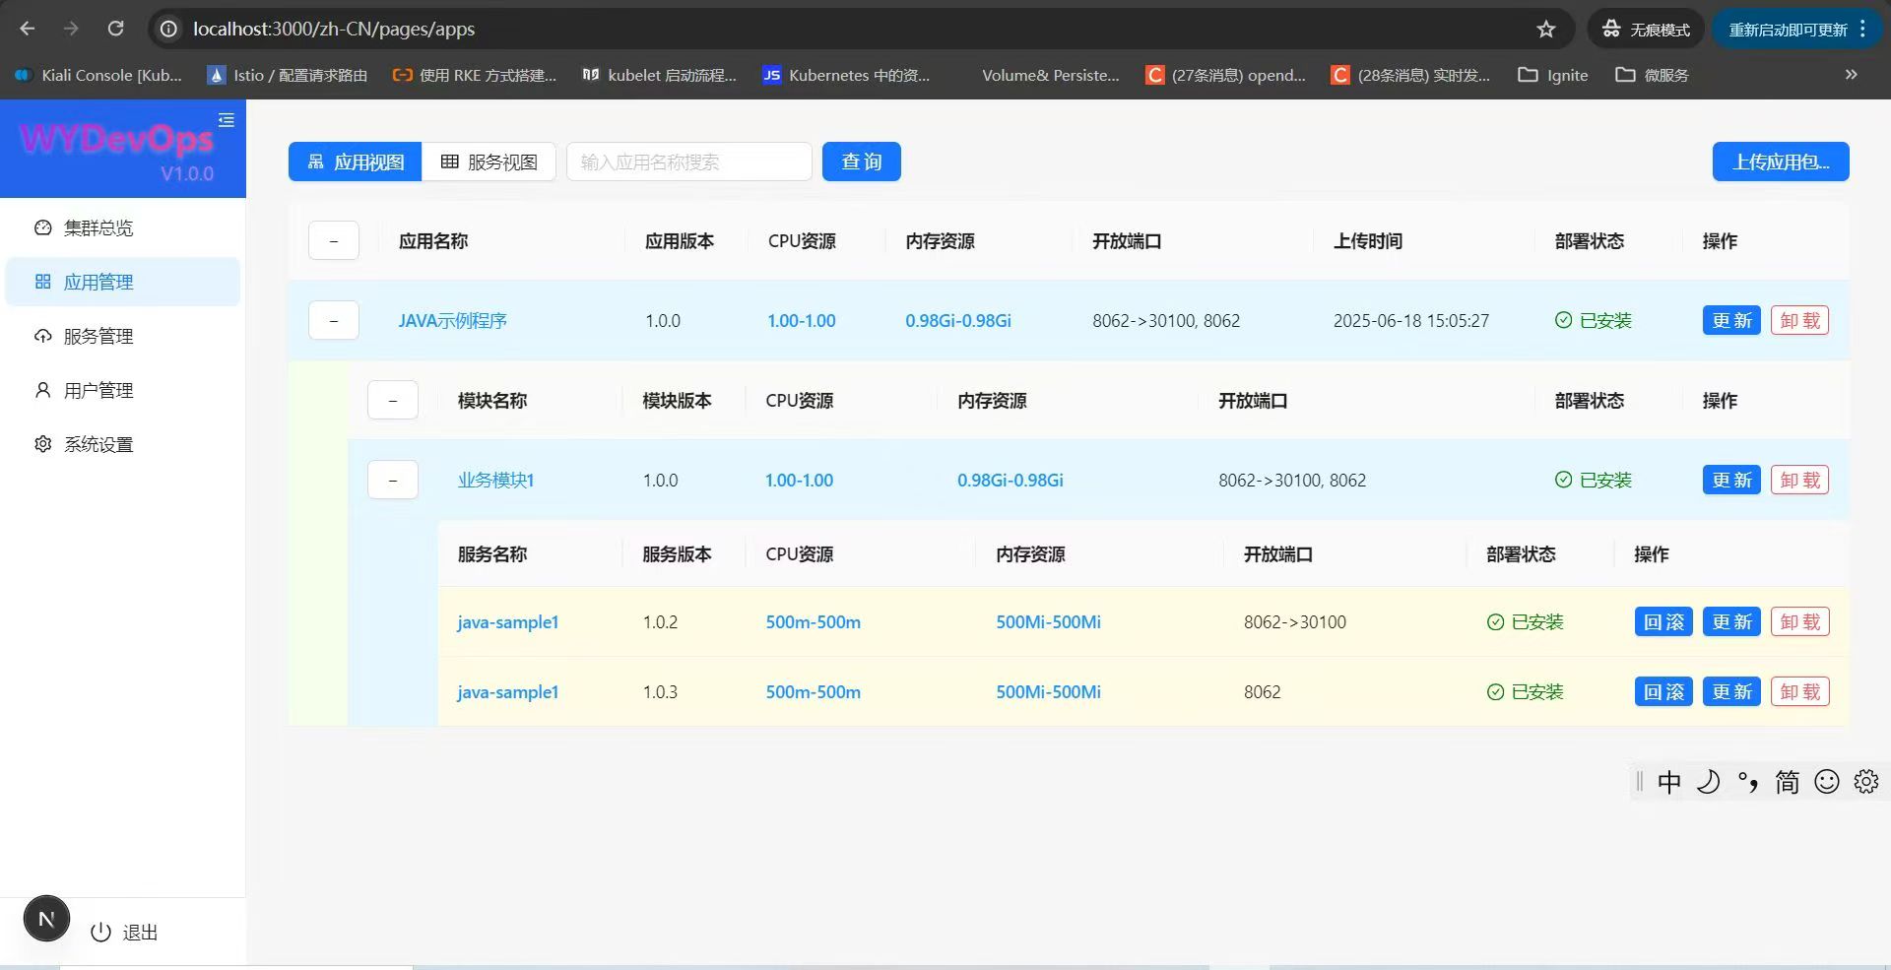This screenshot has height=970, width=1891.
Task: Open 服务管理 menu item
Action: pos(123,336)
